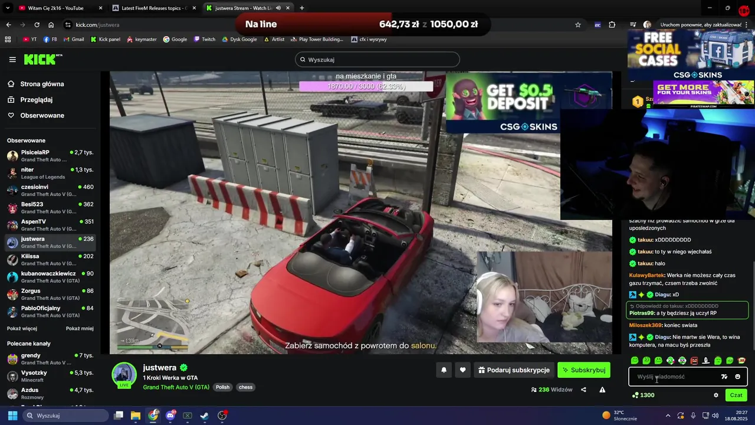Open kubanowaczkiewicz channel
Screen dimensions: 755x425
50,277
